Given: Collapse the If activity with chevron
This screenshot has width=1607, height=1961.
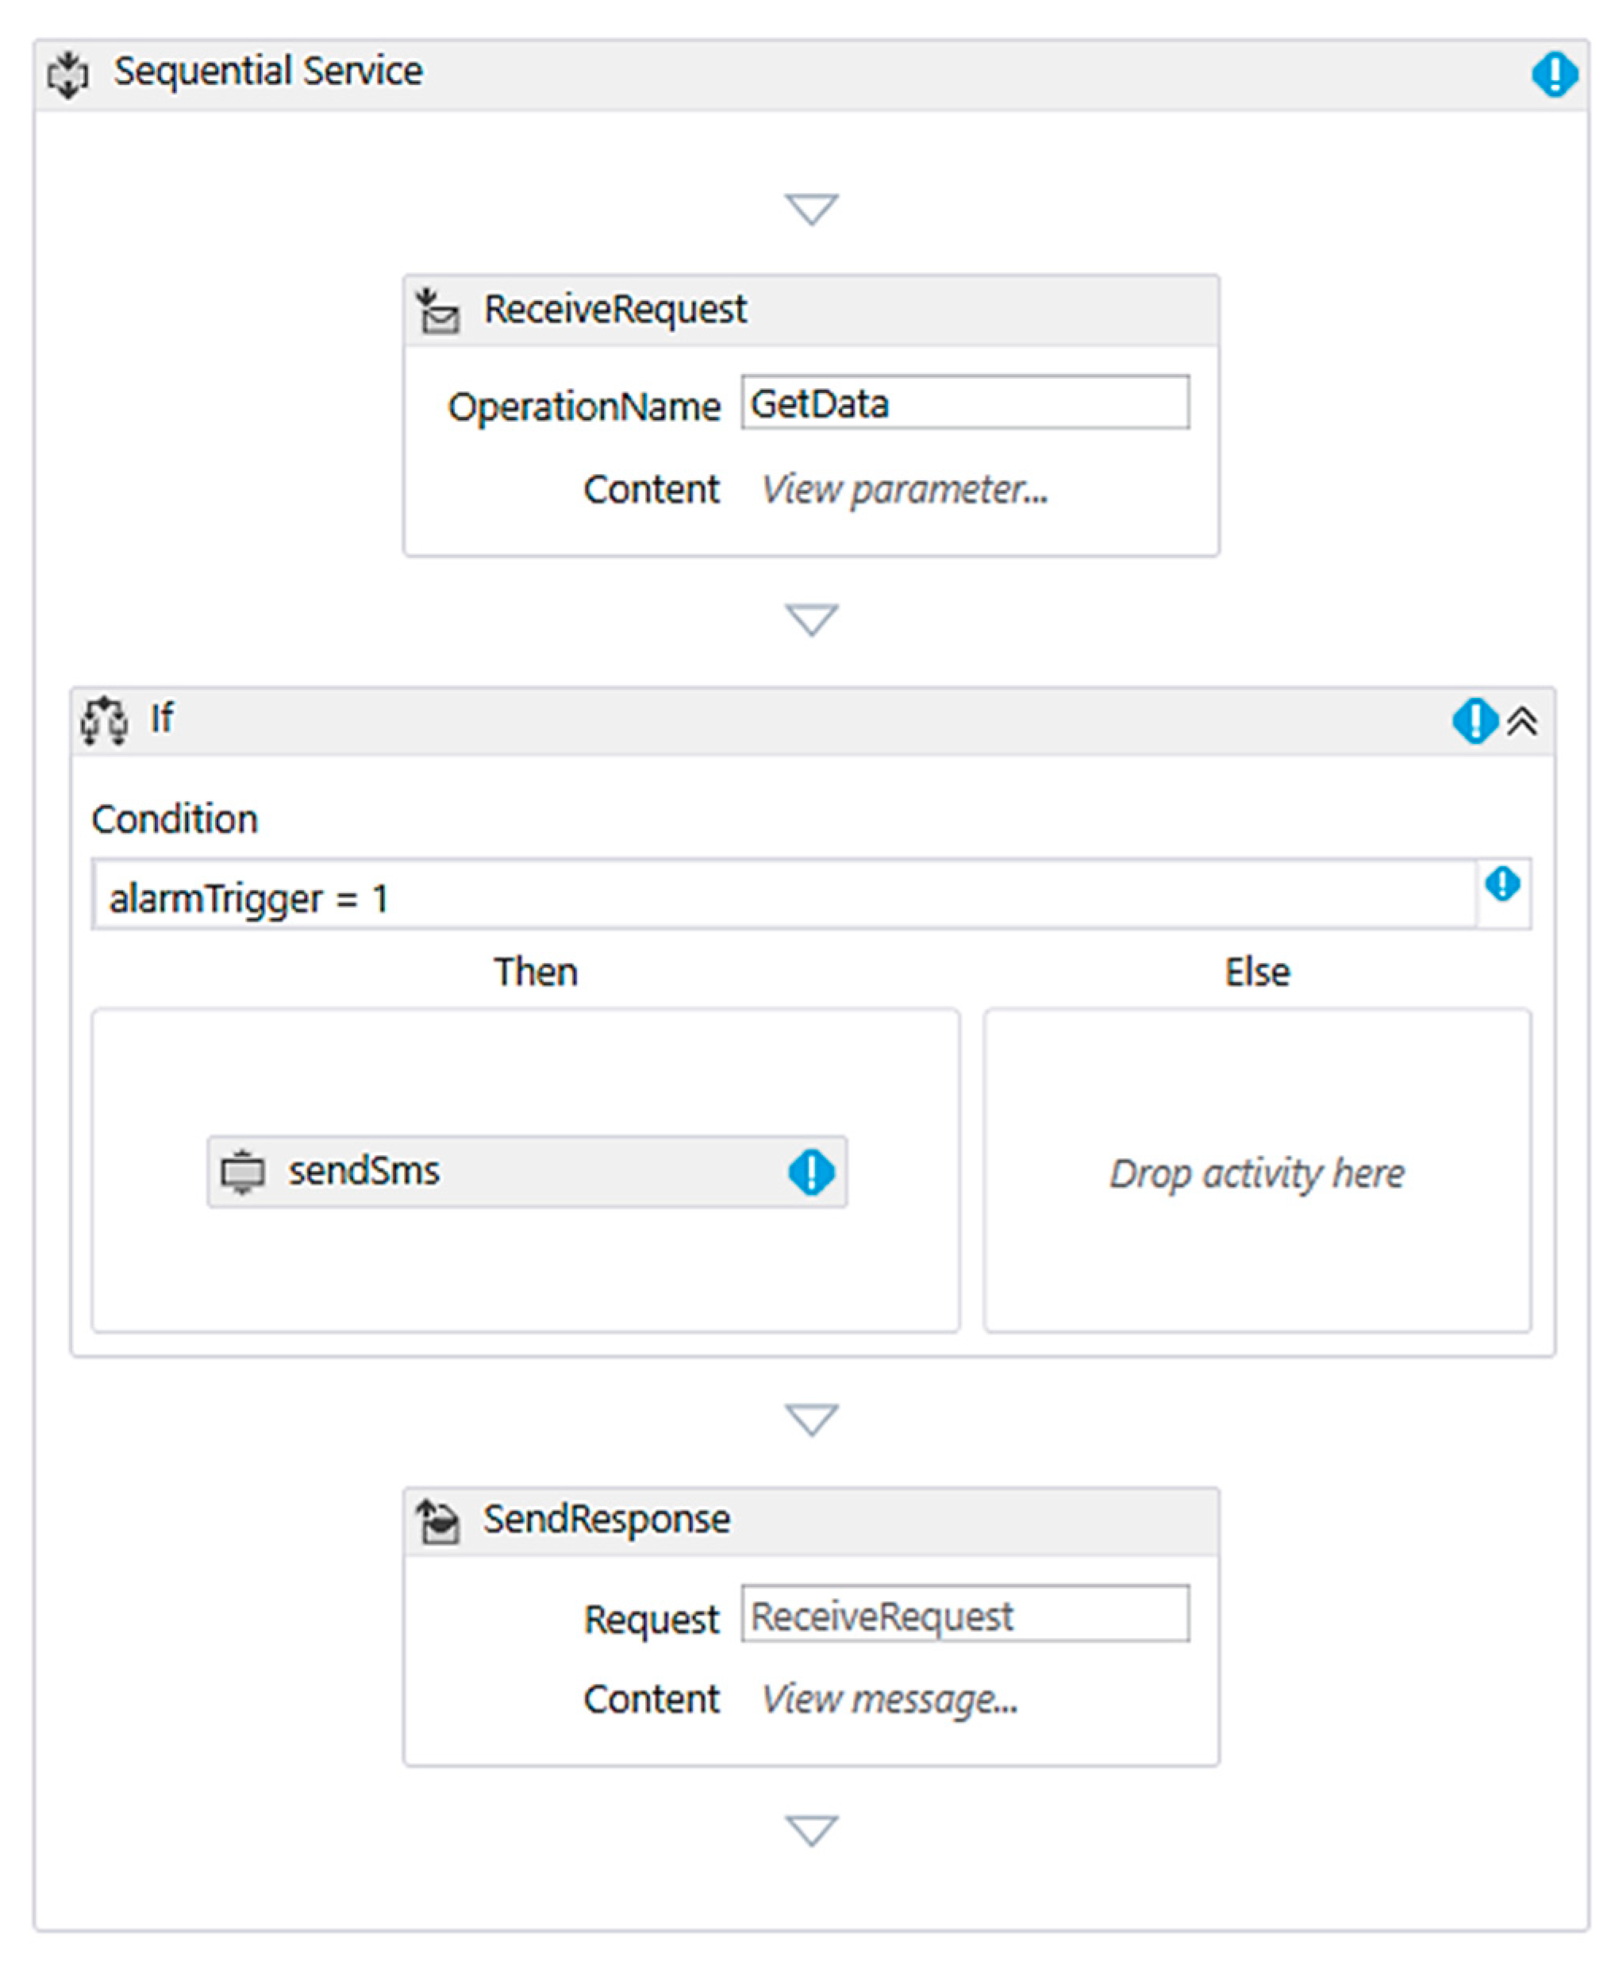Looking at the screenshot, I should [x=1523, y=720].
